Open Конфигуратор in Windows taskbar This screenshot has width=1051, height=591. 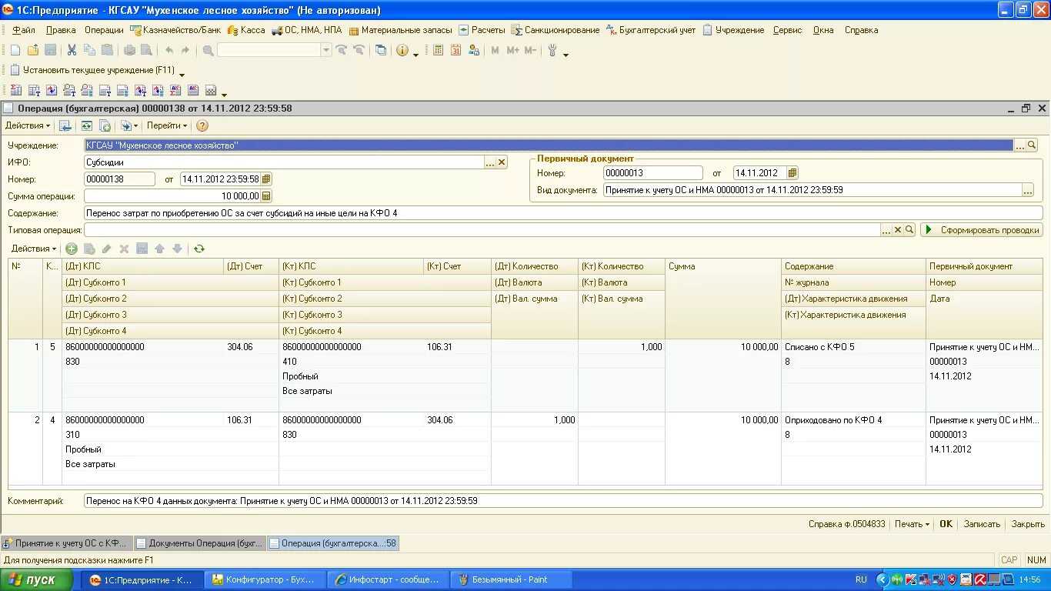click(x=265, y=579)
